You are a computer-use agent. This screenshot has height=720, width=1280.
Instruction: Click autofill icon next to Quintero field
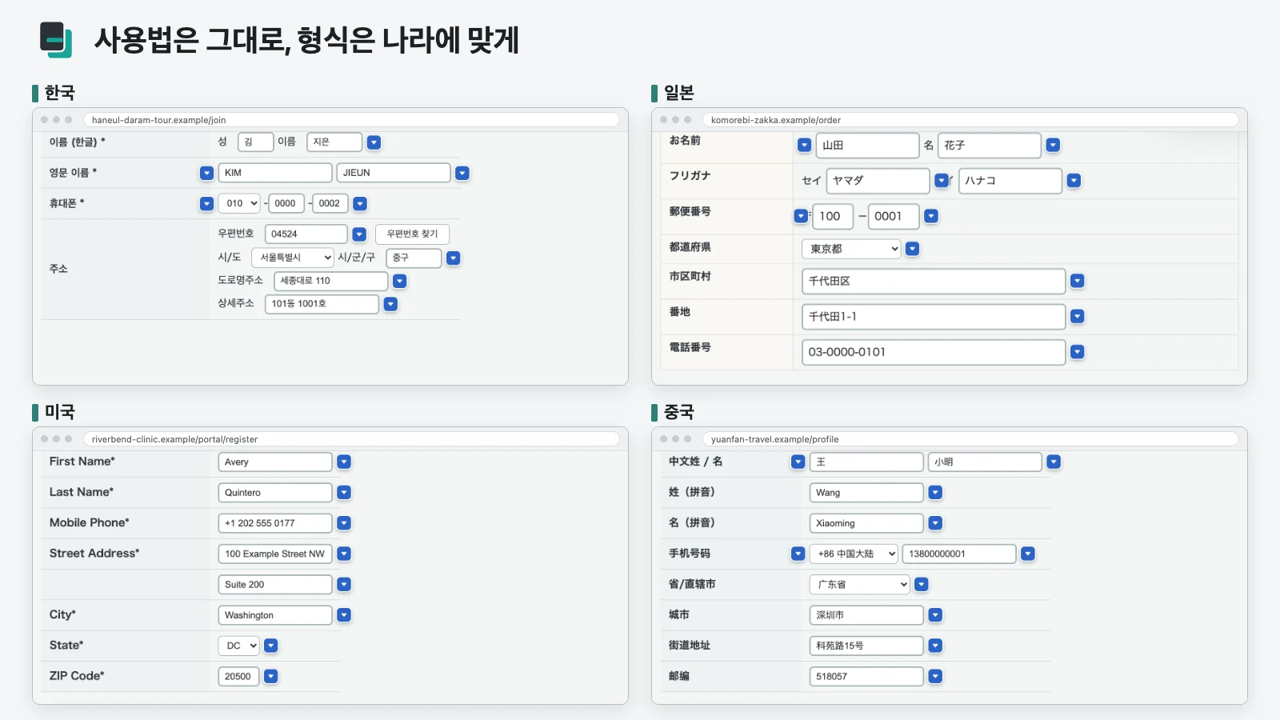pyautogui.click(x=344, y=493)
